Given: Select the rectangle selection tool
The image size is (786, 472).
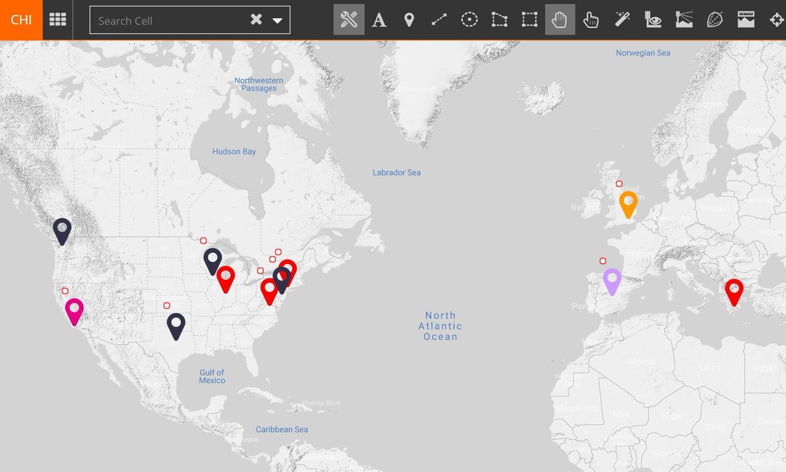Looking at the screenshot, I should point(529,20).
